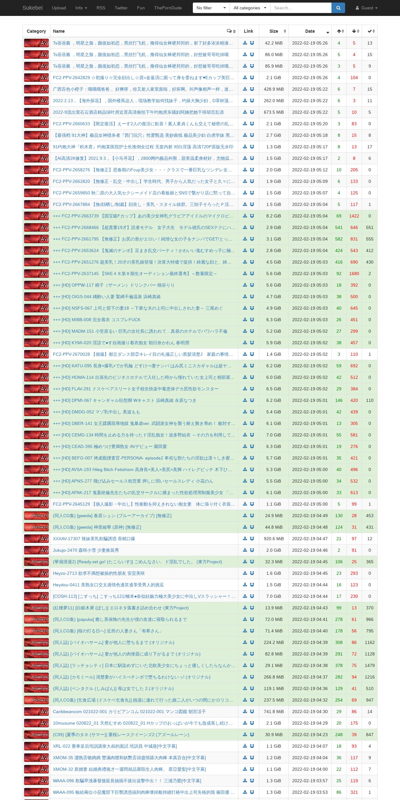Open the XXXAV-17307 torrent title link
The height and width of the screenshot is (800, 400).
coord(94,539)
